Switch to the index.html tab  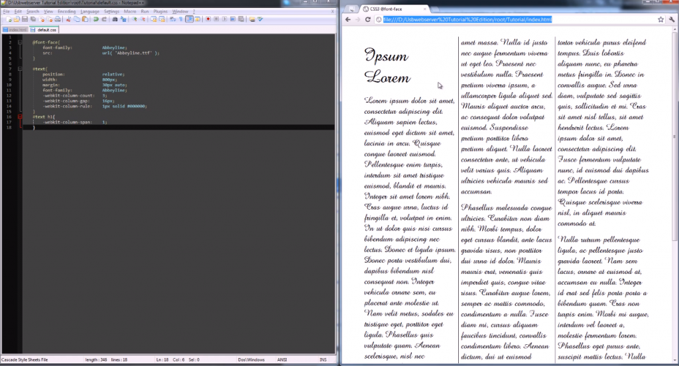pos(16,30)
